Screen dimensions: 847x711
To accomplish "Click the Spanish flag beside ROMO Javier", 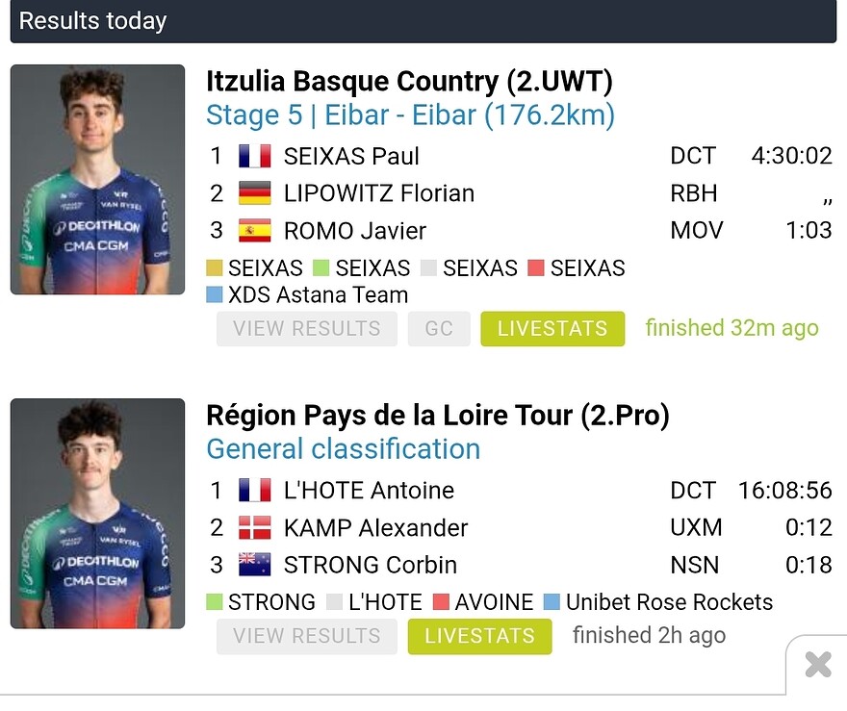I will 255,231.
